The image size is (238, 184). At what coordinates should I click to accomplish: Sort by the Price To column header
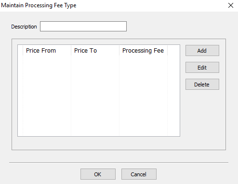tap(95, 50)
